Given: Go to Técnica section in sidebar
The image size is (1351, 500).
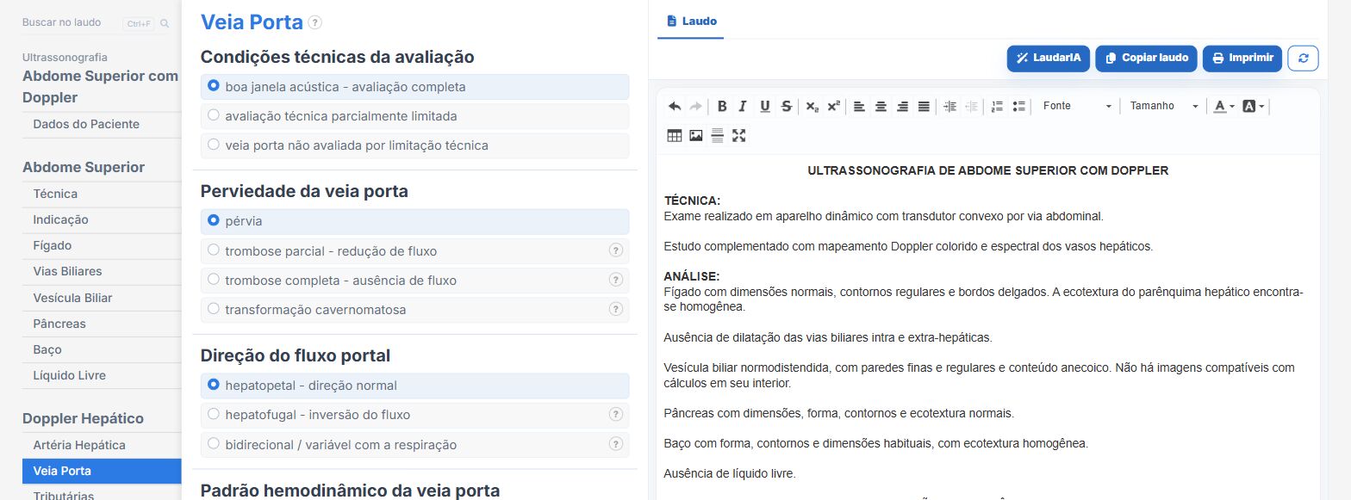Looking at the screenshot, I should (x=102, y=194).
